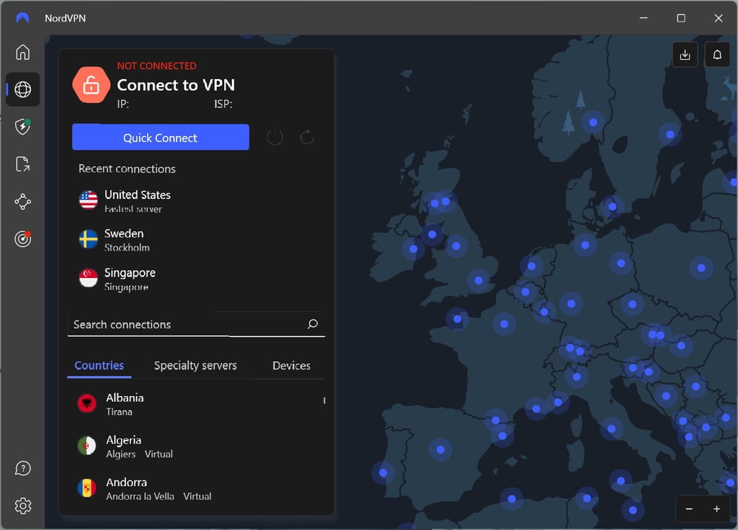
Task: Click the Andorra flag icon
Action: pyautogui.click(x=86, y=488)
